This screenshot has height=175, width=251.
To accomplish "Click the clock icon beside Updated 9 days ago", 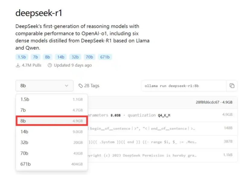I will coord(50,65).
